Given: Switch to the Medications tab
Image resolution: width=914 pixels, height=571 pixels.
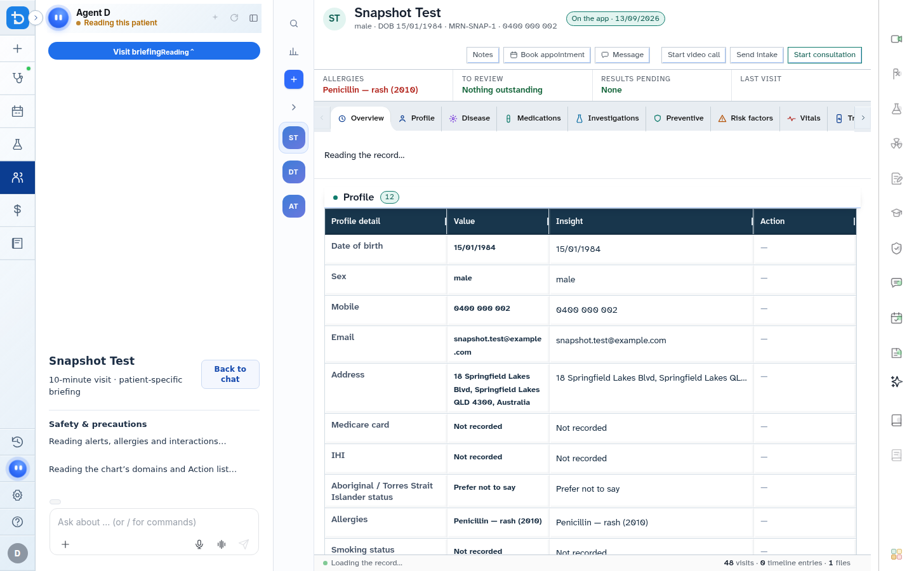Looking at the screenshot, I should (533, 119).
